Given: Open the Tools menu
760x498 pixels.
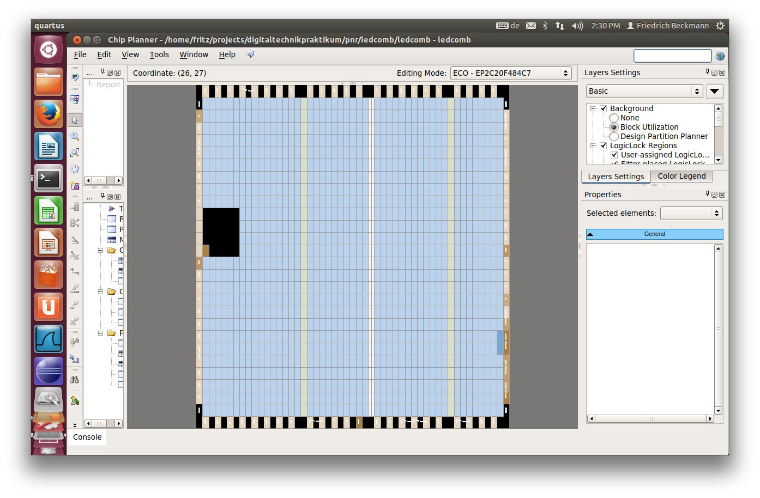Looking at the screenshot, I should point(159,54).
